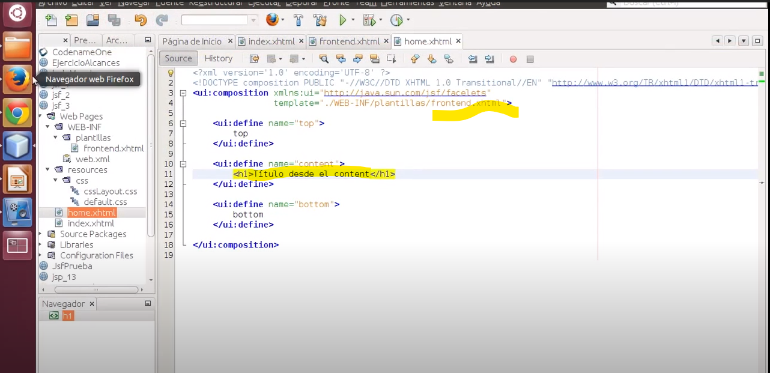Select default.css in the project tree

point(105,202)
